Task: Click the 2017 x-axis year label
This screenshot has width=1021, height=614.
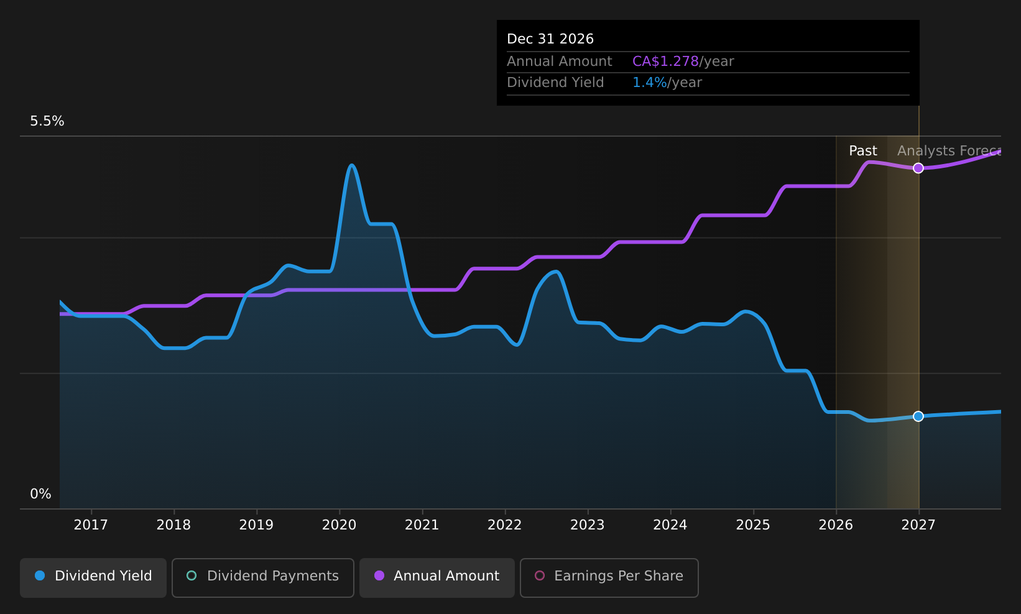Action: coord(91,525)
